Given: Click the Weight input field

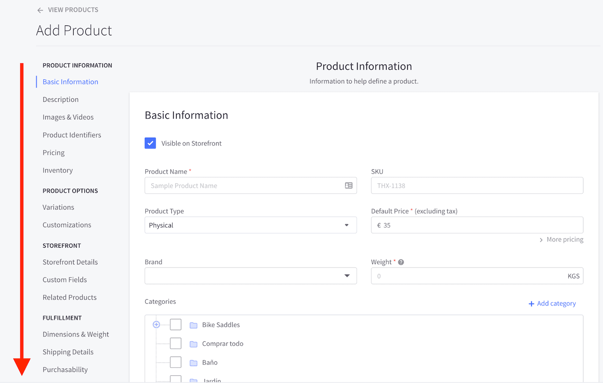Looking at the screenshot, I should 477,276.
